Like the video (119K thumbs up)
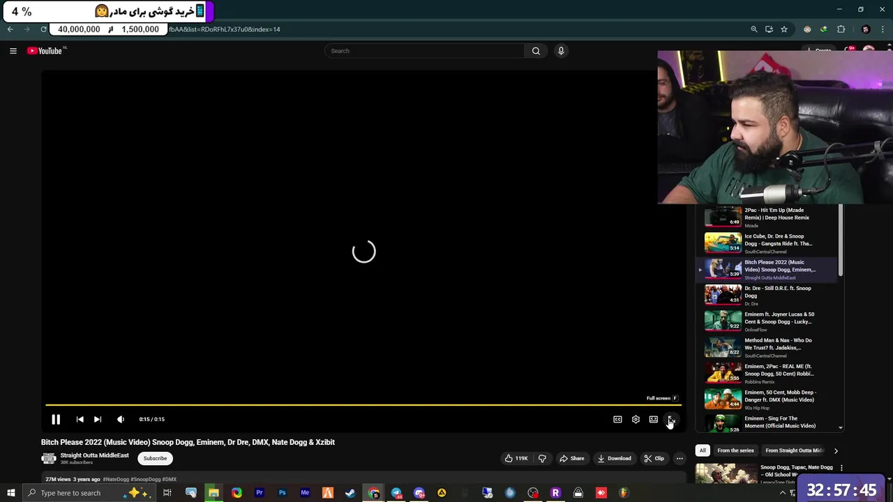This screenshot has height=502, width=893. [515, 458]
